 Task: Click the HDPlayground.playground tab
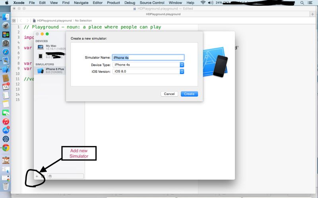click(163, 14)
